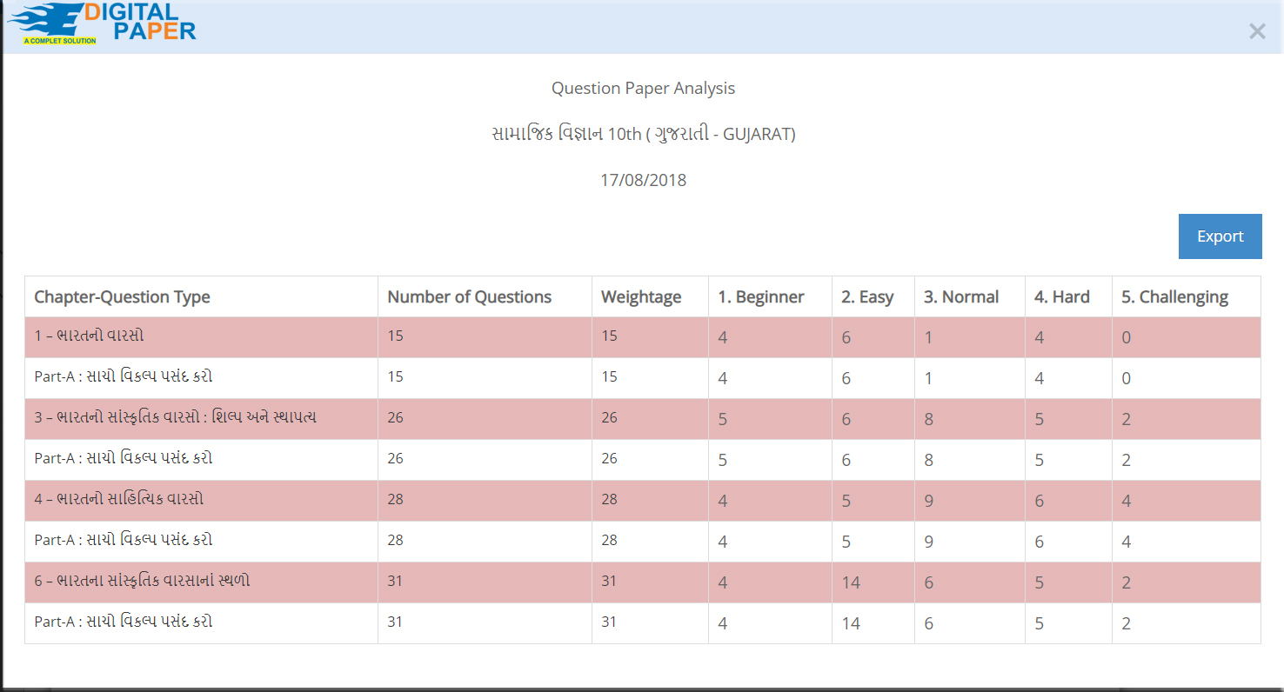Click Weightage value 28 in highlighted chapter 4 row
1284x692 pixels.
(609, 500)
